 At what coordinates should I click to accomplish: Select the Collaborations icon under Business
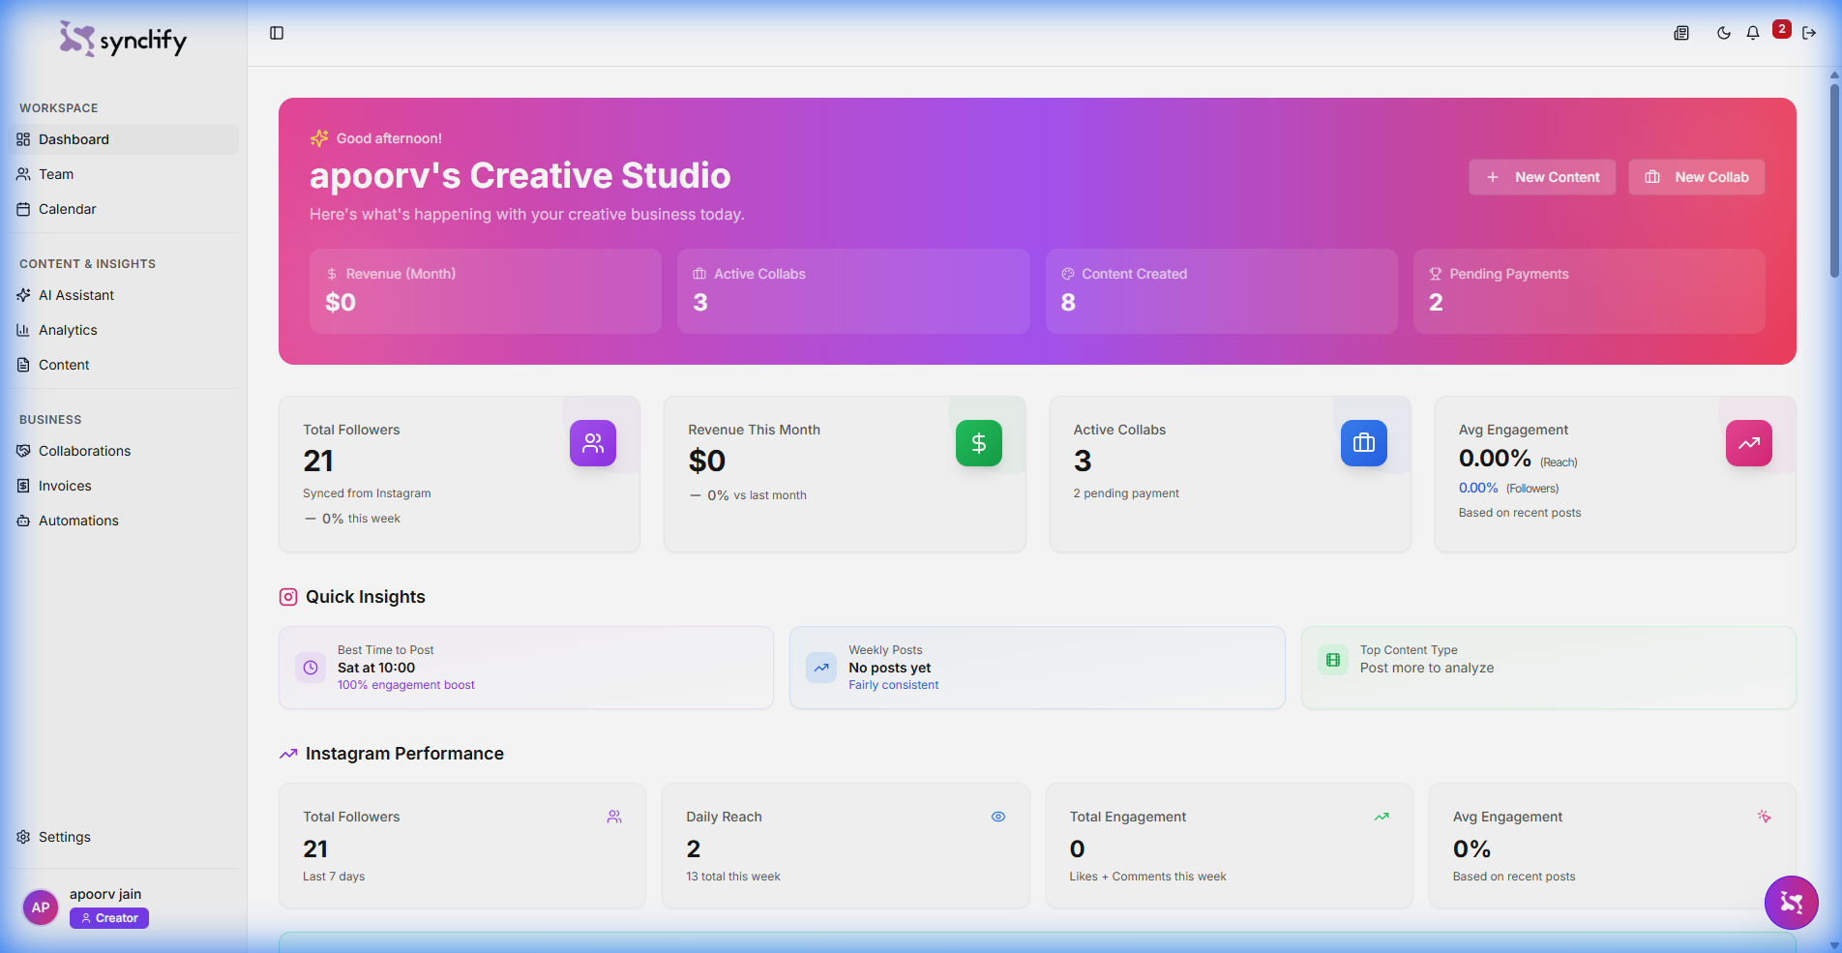pos(22,450)
